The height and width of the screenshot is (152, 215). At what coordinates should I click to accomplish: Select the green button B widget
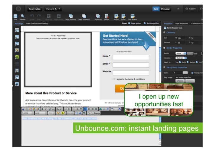pos(17,57)
